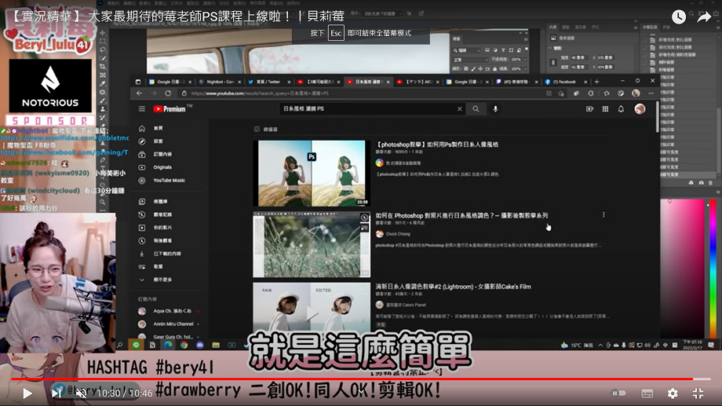Toggle subtitles with the captions button
722x406 pixels.
(647, 393)
